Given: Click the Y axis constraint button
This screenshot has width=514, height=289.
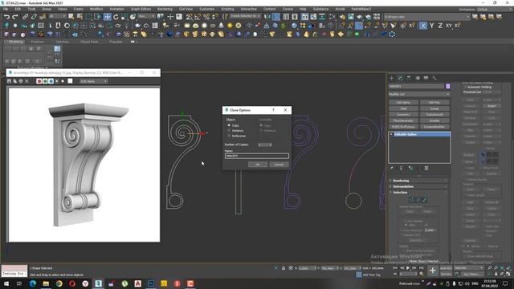Looking at the screenshot, I should point(432,25).
